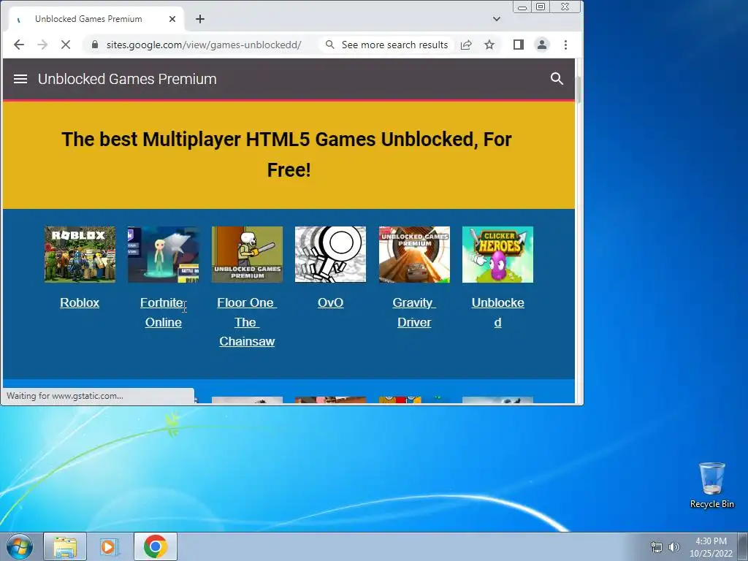Click the browser forward arrow
Viewport: 748px width, 561px height.
pyautogui.click(x=42, y=45)
